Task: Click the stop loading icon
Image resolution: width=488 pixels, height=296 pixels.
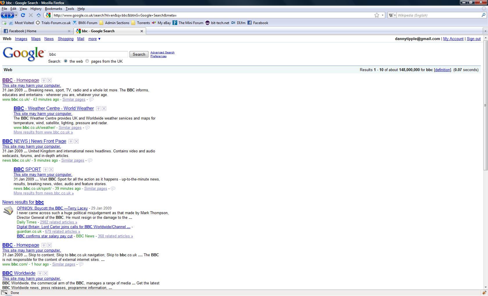Action: click(x=31, y=15)
